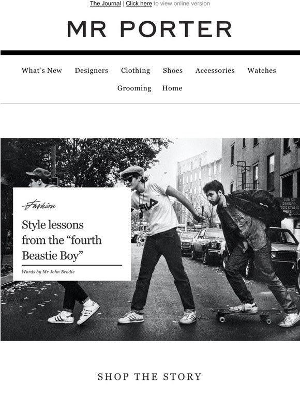Select the Accessories navigation link
300x400 pixels.
point(215,70)
